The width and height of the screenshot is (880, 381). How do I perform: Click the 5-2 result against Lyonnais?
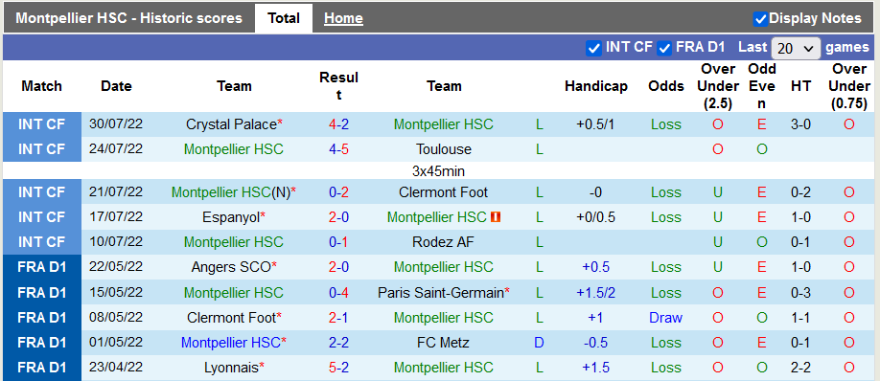[338, 368]
